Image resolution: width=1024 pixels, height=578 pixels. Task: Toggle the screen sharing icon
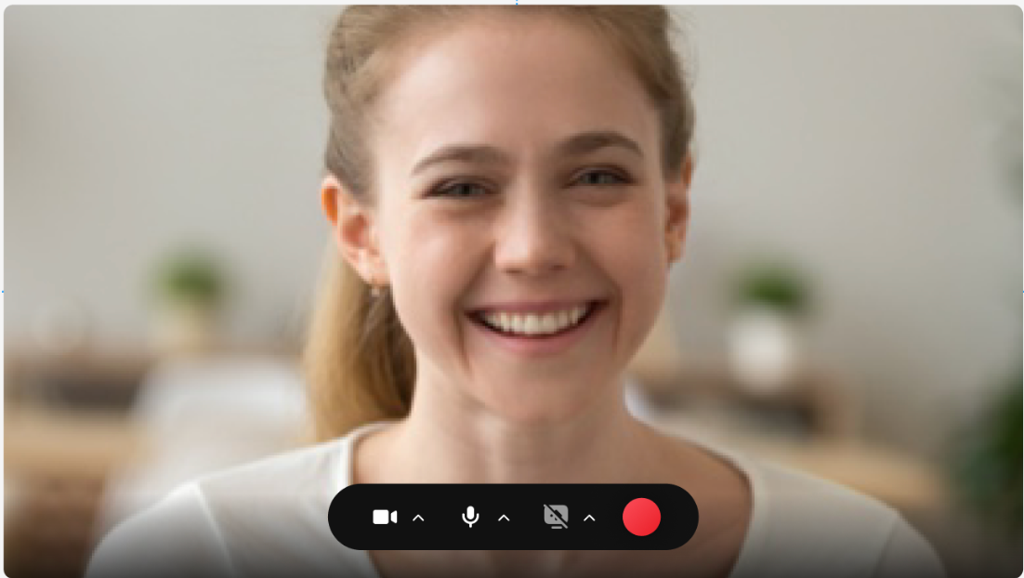click(x=556, y=517)
